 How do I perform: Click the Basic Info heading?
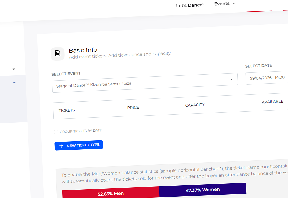pos(83,50)
